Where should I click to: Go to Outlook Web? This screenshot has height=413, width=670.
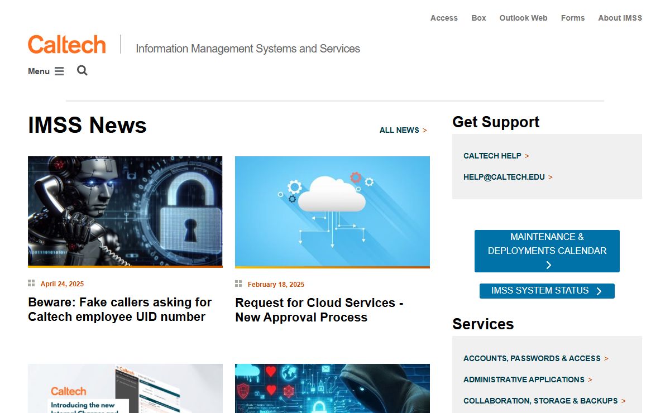coord(523,18)
